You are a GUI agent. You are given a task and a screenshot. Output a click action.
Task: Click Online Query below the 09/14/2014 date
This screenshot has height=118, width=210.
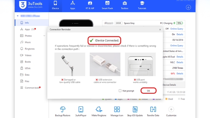[177, 46]
